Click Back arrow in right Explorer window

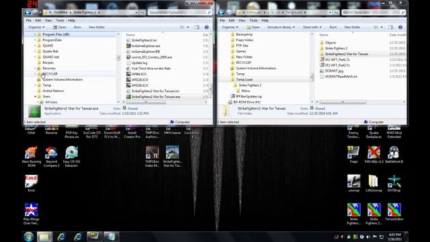coord(221,12)
